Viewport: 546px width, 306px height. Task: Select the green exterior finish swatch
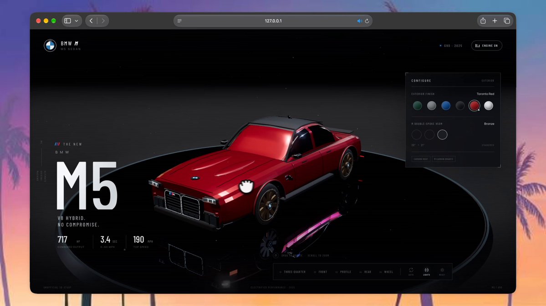(x=417, y=106)
